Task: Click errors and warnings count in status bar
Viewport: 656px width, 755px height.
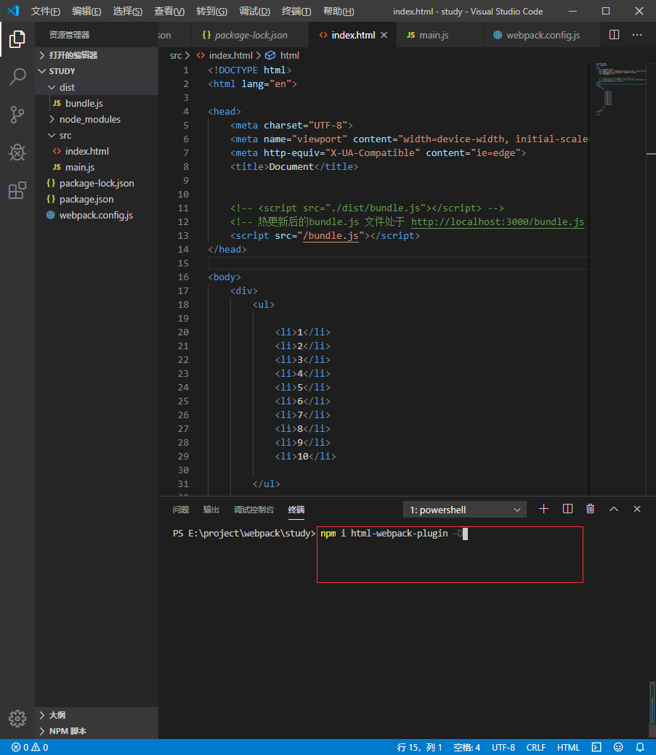Action: point(30,747)
